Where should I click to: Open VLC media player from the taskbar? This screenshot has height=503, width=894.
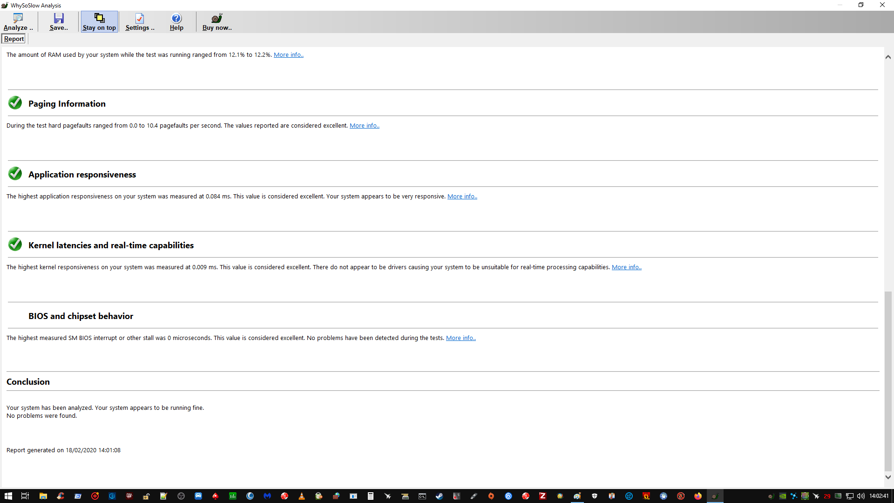click(x=302, y=496)
